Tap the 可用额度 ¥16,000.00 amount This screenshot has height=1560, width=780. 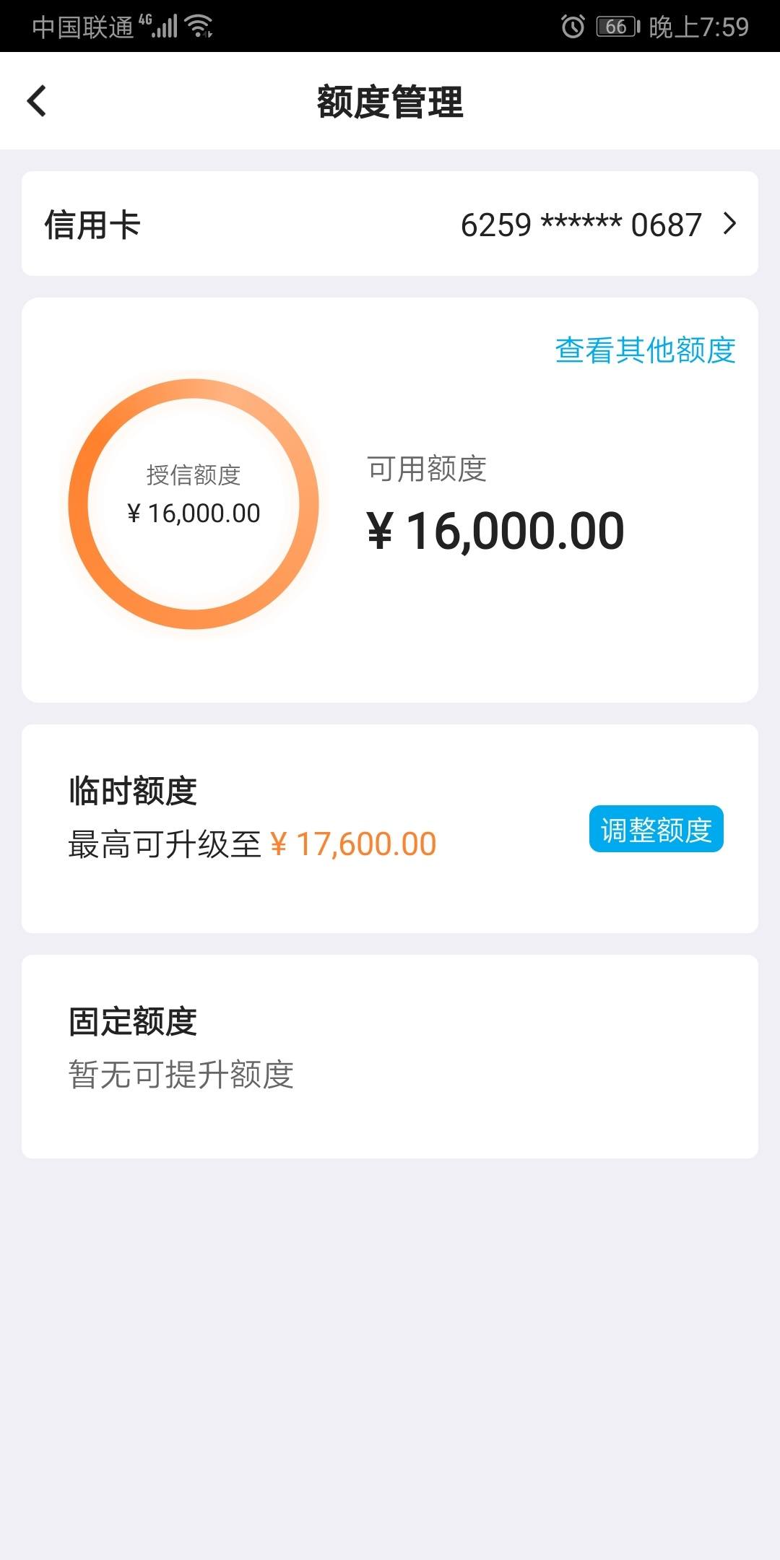tap(495, 532)
